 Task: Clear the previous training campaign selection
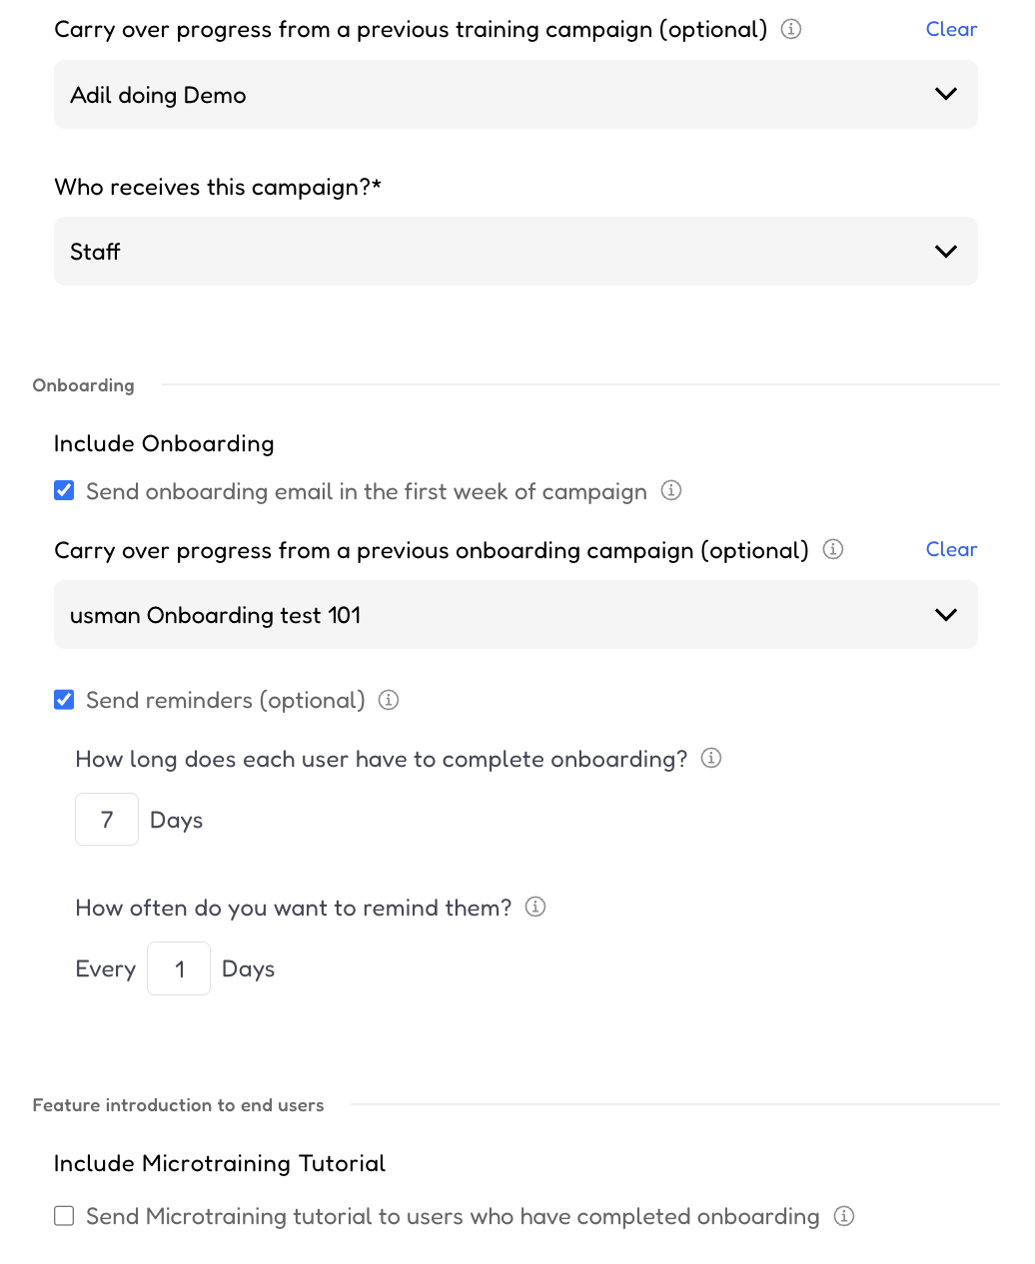(x=951, y=29)
